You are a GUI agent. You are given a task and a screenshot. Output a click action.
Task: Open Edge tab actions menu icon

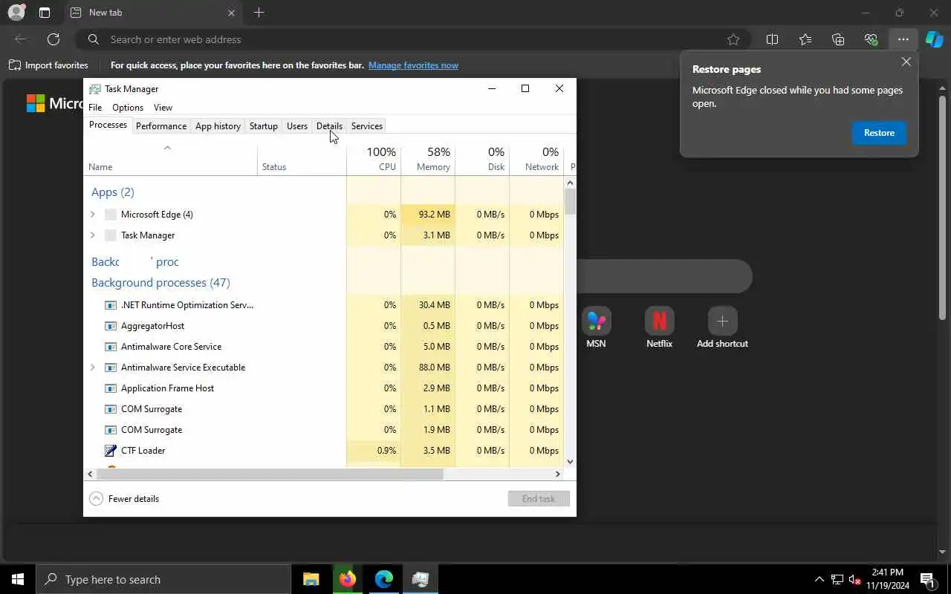point(45,13)
